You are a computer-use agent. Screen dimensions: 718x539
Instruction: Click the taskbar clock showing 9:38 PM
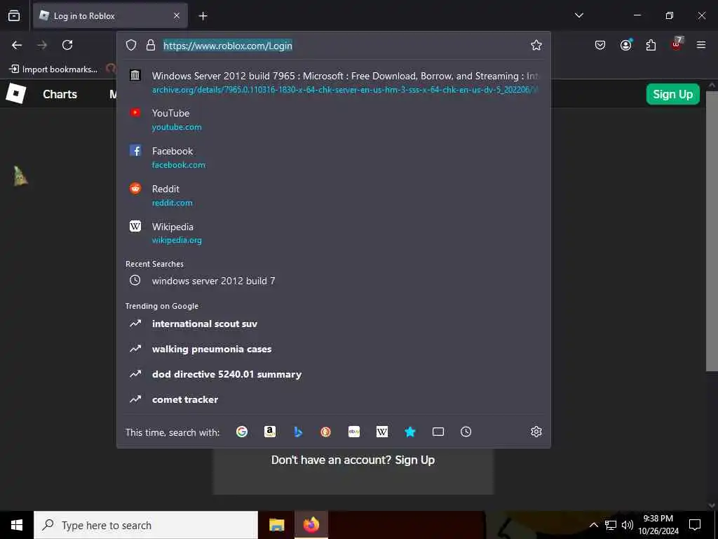pos(658,525)
